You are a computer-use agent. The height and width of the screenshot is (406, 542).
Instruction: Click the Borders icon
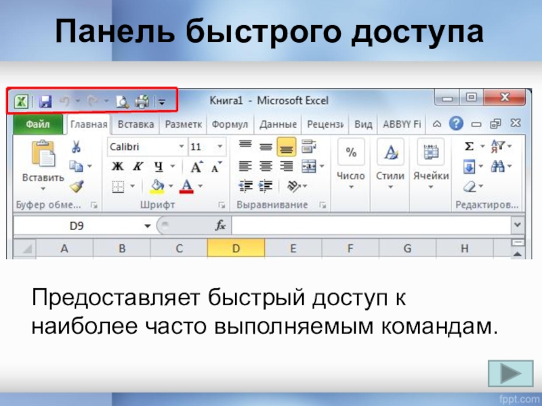coord(118,187)
